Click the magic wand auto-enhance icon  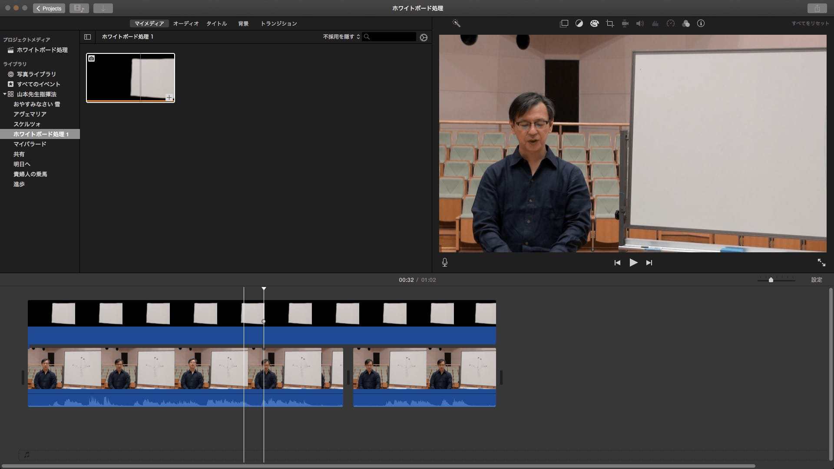(456, 23)
